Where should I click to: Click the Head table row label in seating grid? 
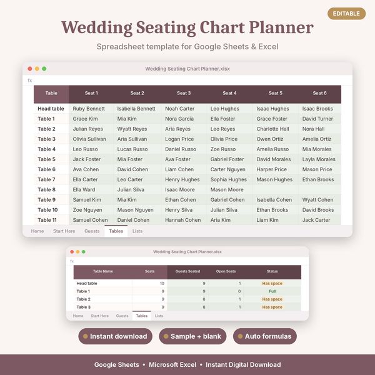coord(51,109)
